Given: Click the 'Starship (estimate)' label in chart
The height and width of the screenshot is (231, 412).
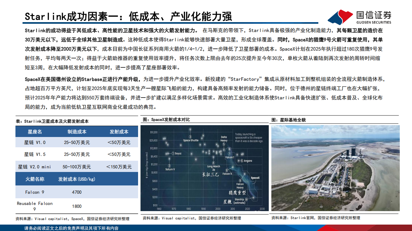Looking at the screenshot, I should tap(239, 201).
